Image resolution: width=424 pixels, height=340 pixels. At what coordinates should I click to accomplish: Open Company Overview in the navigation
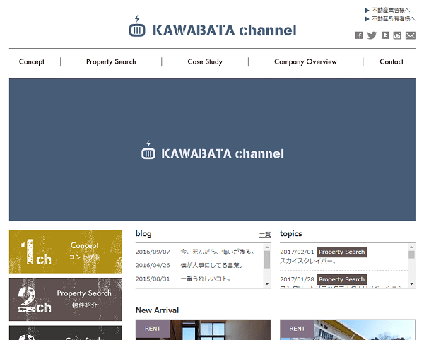tap(305, 62)
